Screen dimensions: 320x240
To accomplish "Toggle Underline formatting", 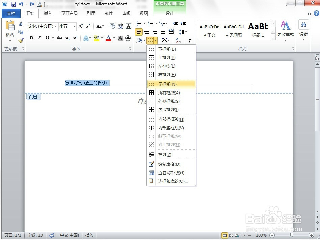I will [47, 38].
